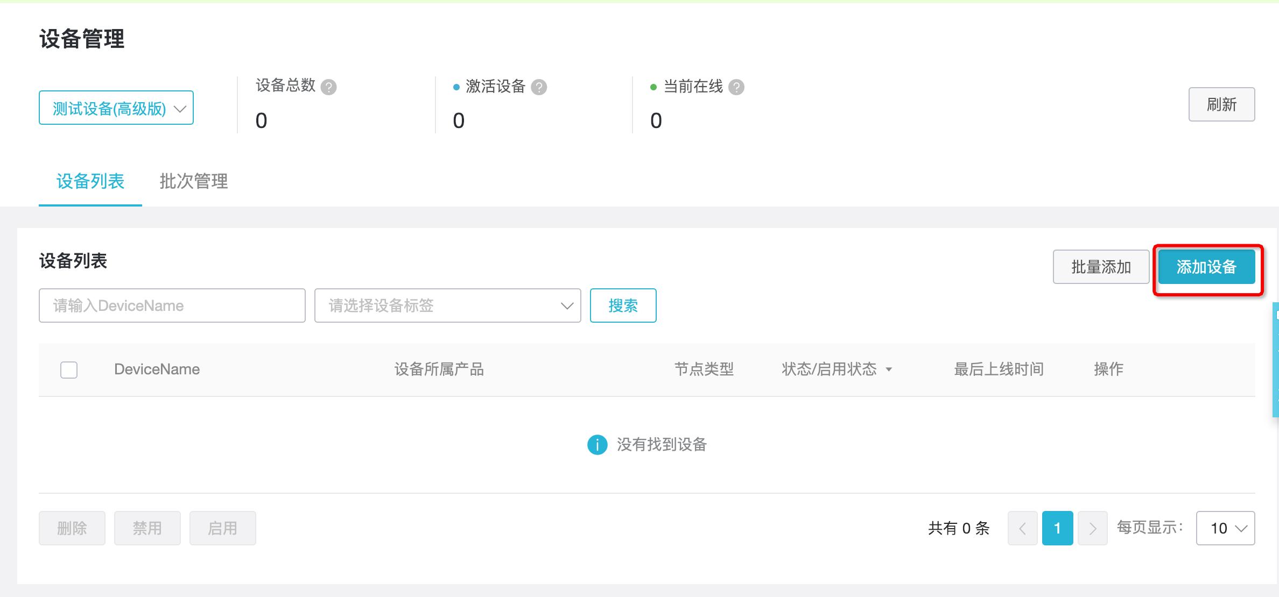
Task: Click the help icon beside 当前在线
Action: (737, 87)
